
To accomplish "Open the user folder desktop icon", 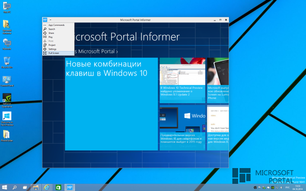I will pyautogui.click(x=7, y=27).
